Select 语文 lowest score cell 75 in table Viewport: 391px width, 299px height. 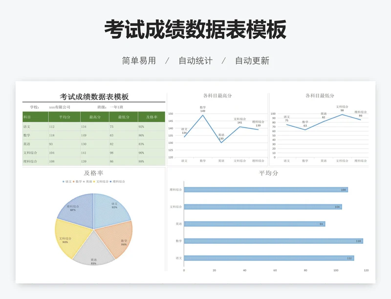coord(124,127)
